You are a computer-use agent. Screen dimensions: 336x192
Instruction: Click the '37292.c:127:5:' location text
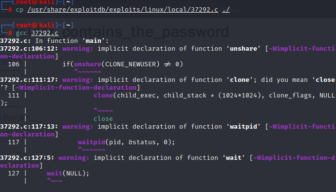27,158
